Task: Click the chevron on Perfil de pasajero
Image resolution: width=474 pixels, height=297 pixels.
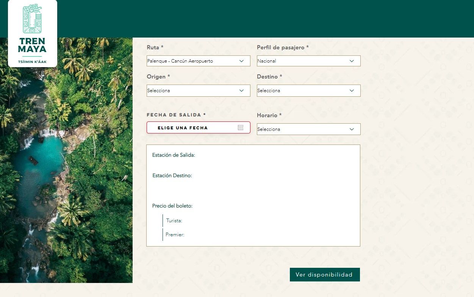Action: (352, 61)
